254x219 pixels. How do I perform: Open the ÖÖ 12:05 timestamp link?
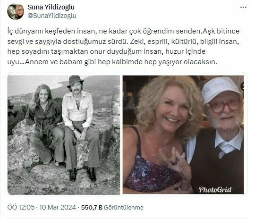coord(21,207)
